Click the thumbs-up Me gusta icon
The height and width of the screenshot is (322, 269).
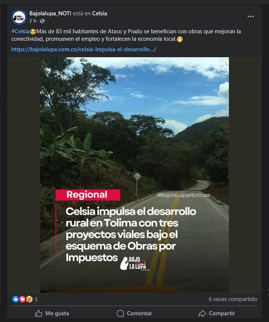click(39, 313)
